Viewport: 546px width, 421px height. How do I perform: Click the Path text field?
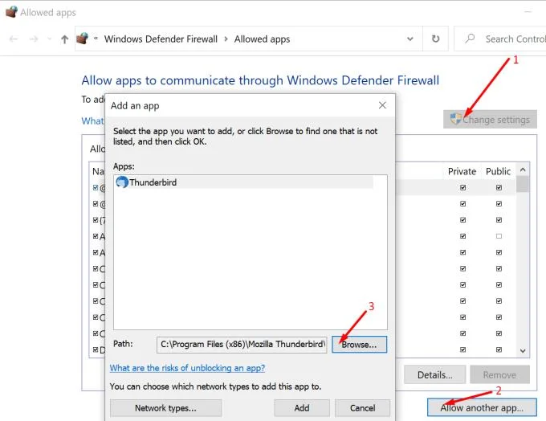click(x=242, y=345)
